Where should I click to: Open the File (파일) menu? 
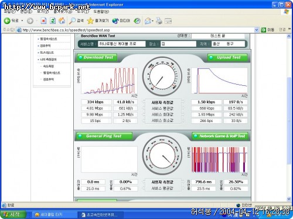click(x=9, y=12)
